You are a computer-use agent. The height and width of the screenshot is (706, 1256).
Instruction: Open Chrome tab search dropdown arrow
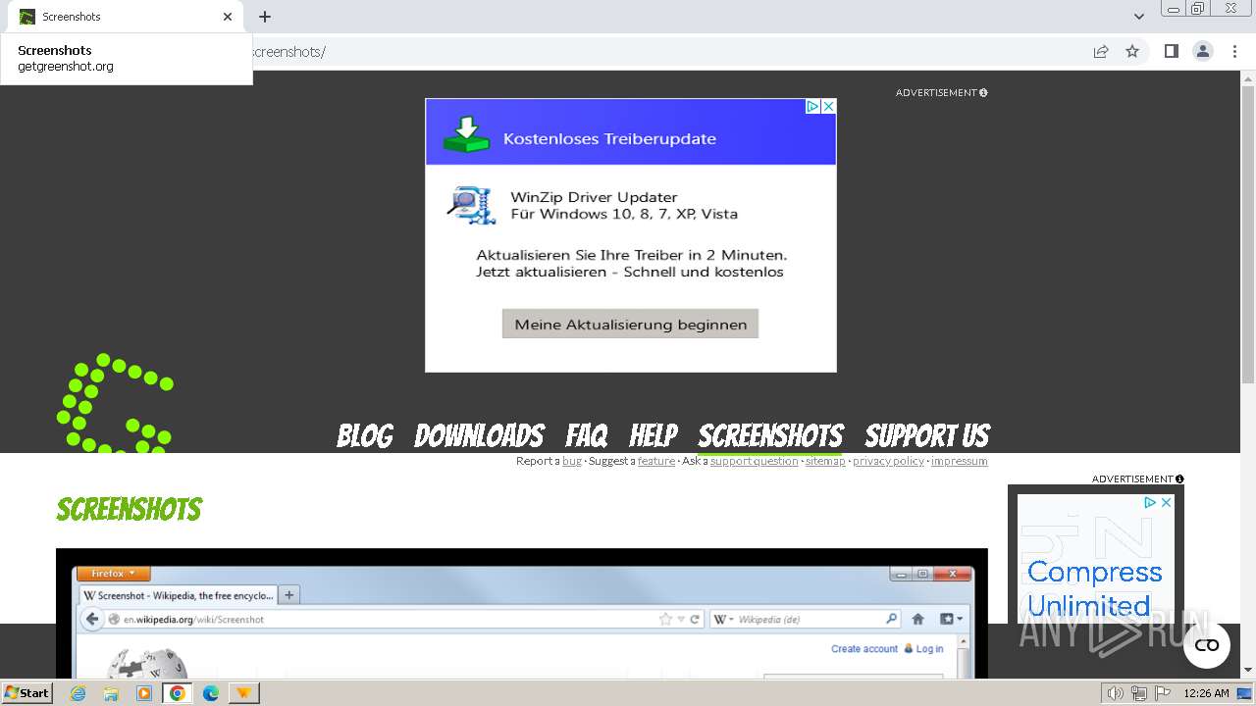(1139, 17)
